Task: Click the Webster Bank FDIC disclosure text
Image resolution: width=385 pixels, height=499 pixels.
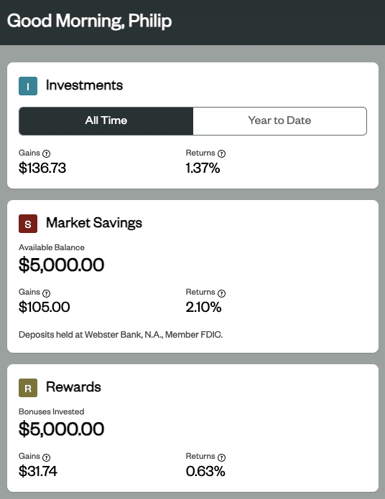Action: [121, 335]
